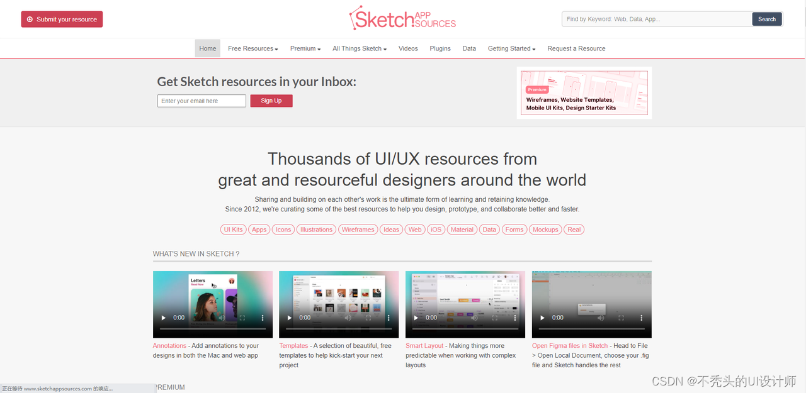Screen dimensions: 806x393
Task: Select the Material tag
Action: [462, 230]
